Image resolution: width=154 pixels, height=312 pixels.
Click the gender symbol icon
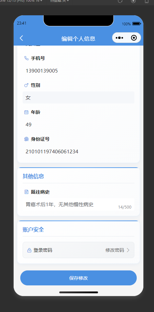(26, 85)
